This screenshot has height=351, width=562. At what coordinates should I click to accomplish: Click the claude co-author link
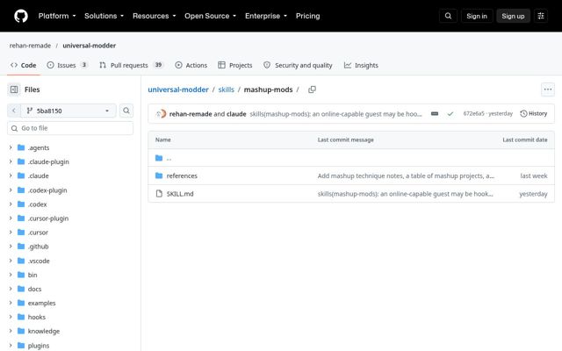[x=236, y=114]
